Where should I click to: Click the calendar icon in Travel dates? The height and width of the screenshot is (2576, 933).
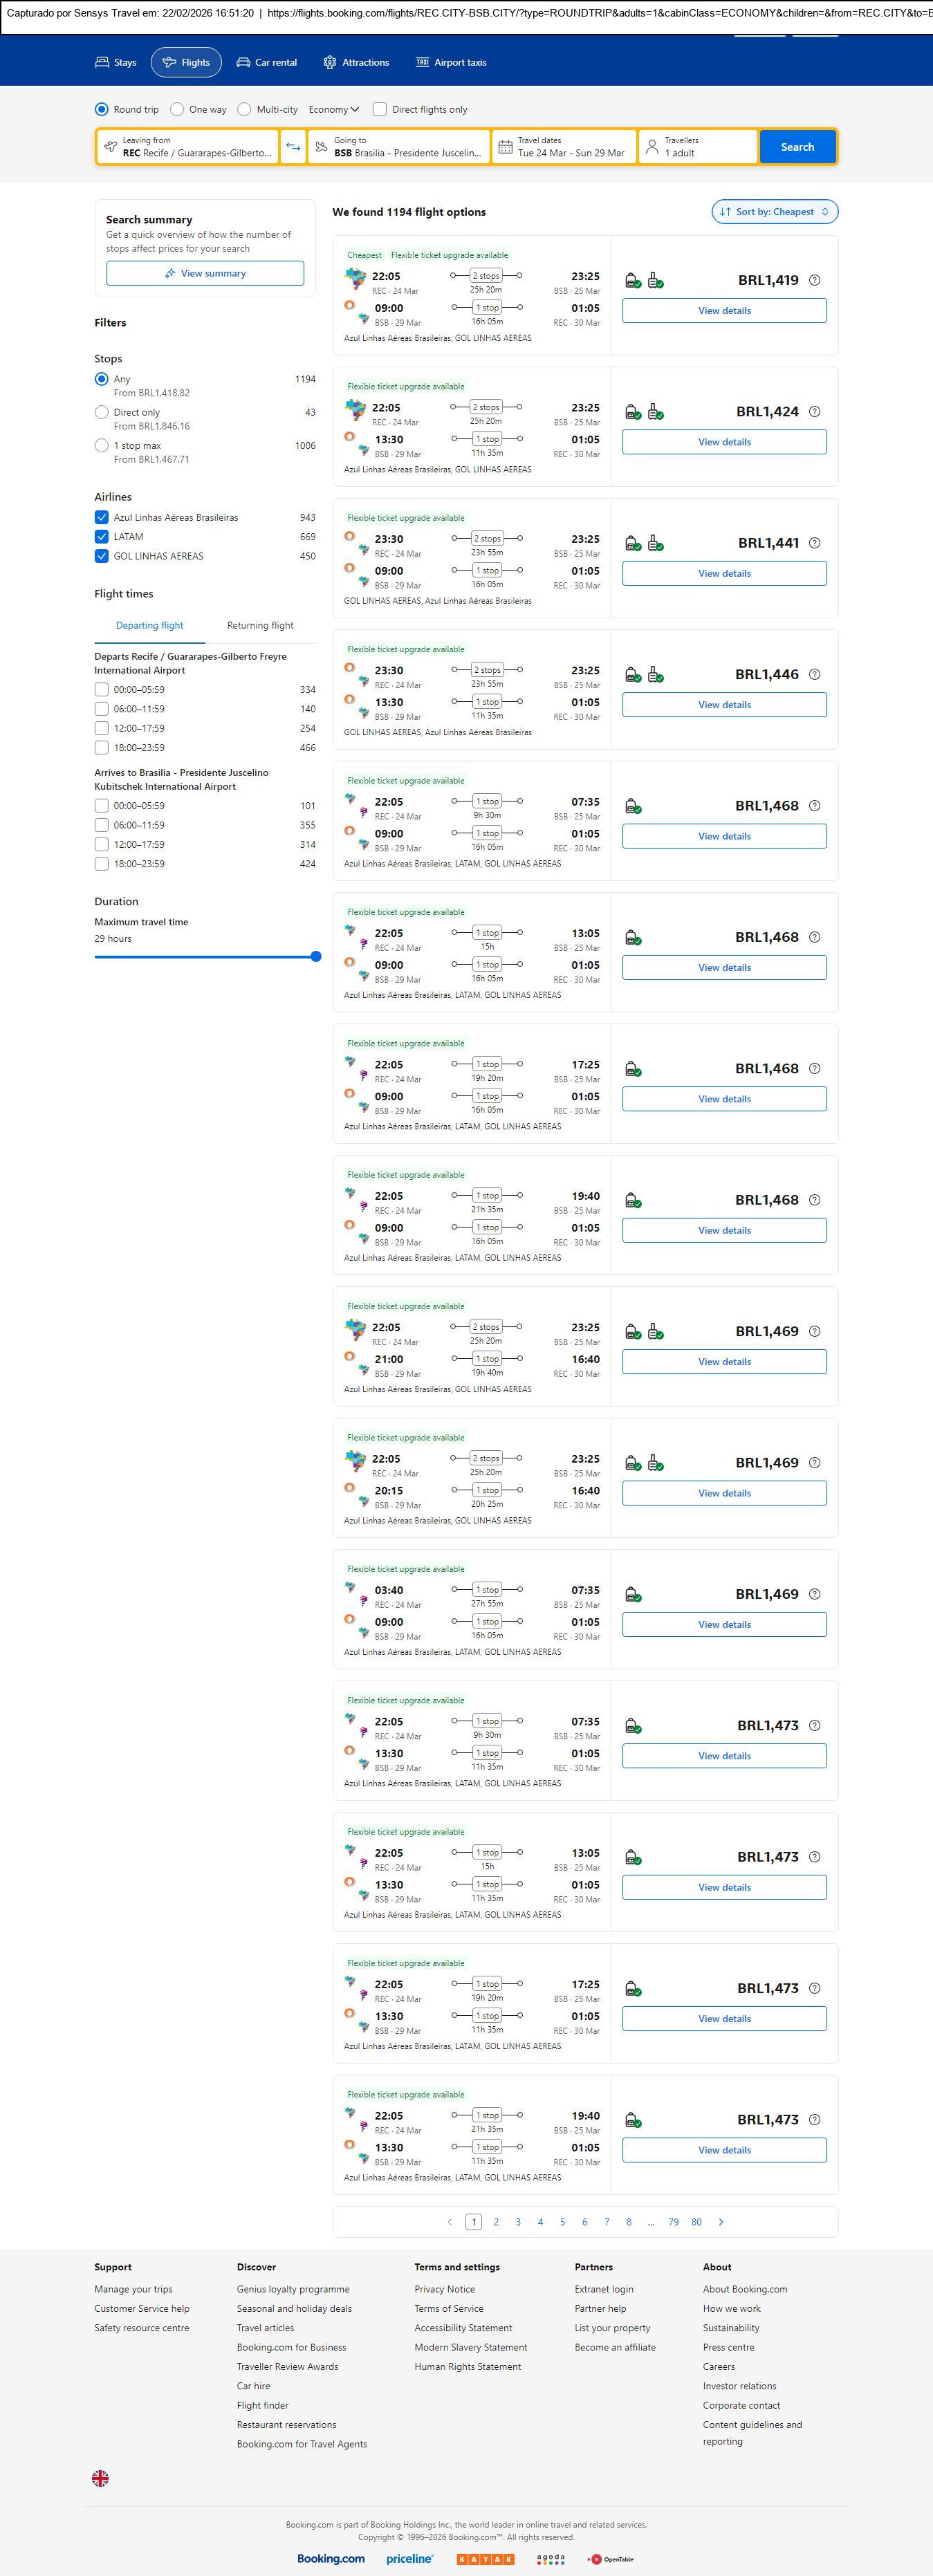[505, 147]
